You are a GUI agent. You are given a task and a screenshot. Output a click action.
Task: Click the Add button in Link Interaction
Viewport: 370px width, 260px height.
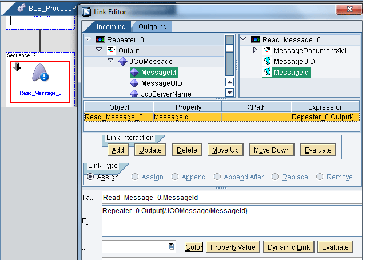coord(118,150)
